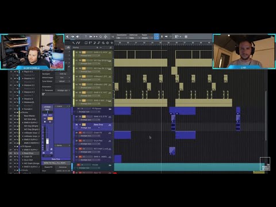The image size is (276, 207).
Task: Click the BWB FX FALL event name field
Action: point(56,163)
